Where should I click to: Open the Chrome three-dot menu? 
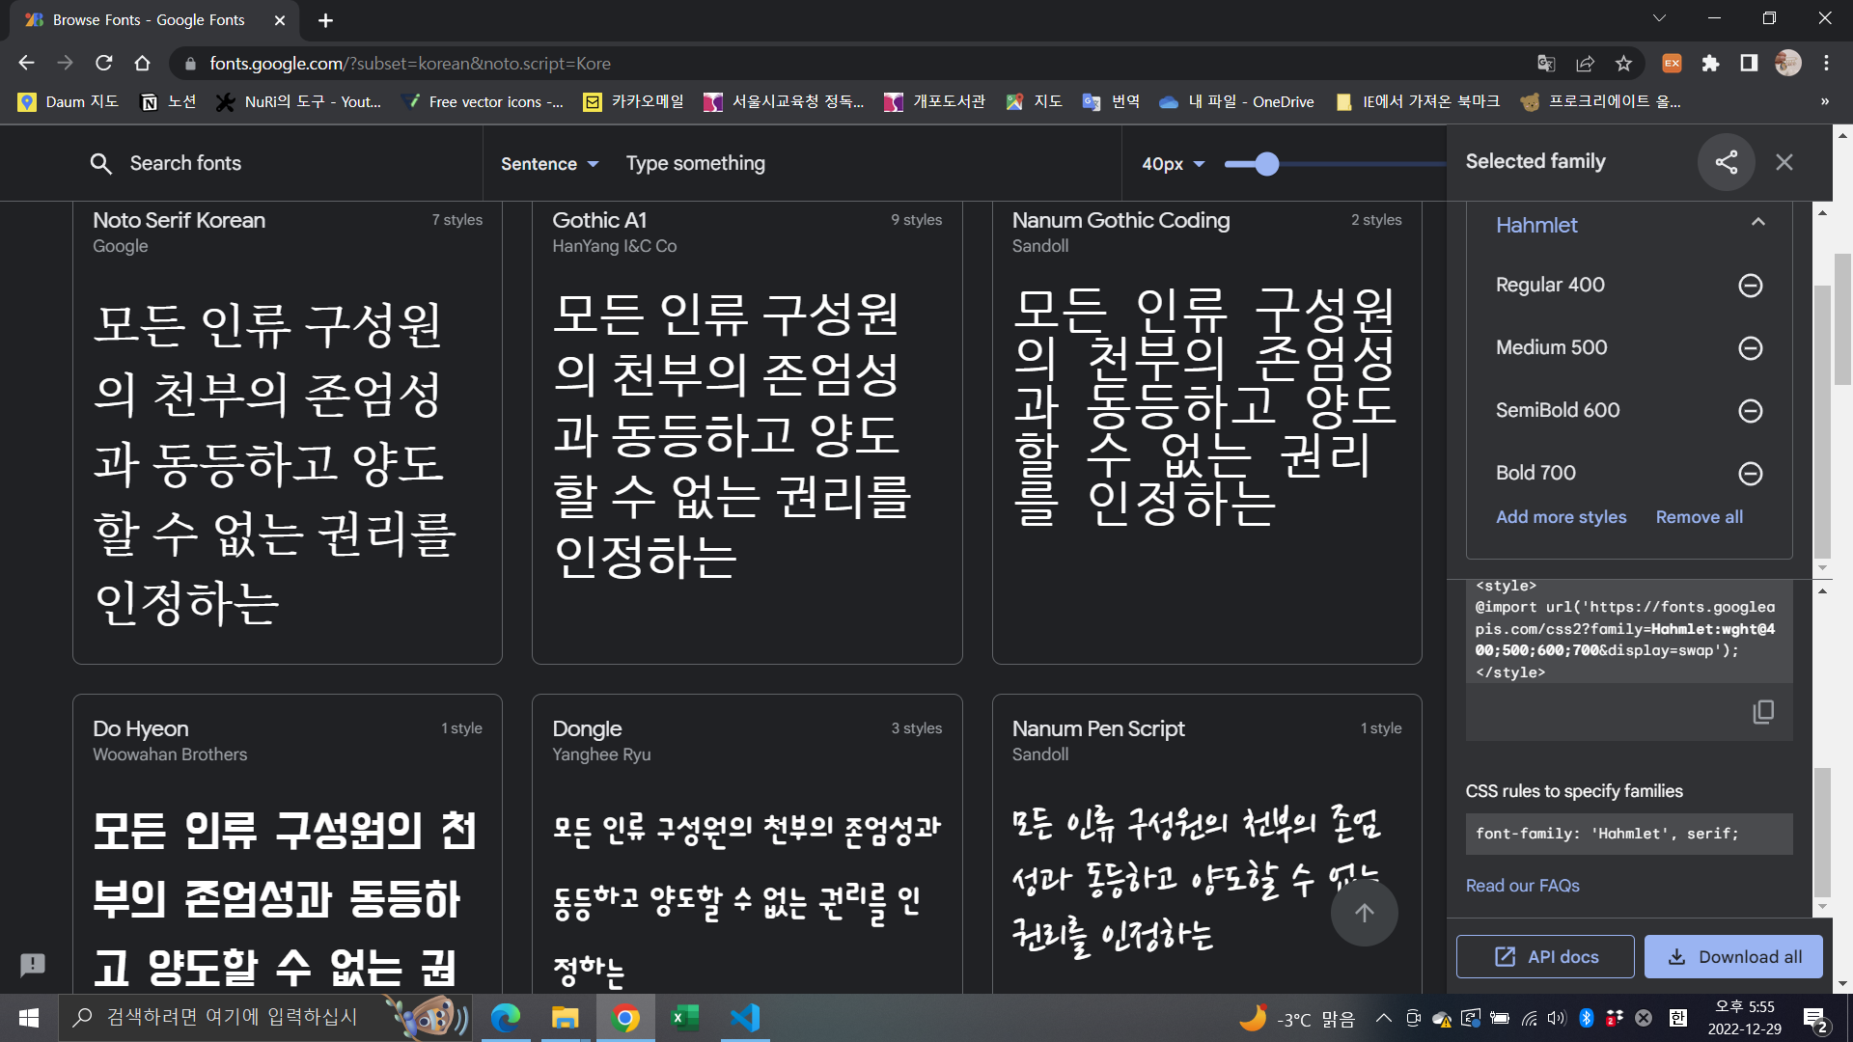(x=1826, y=64)
